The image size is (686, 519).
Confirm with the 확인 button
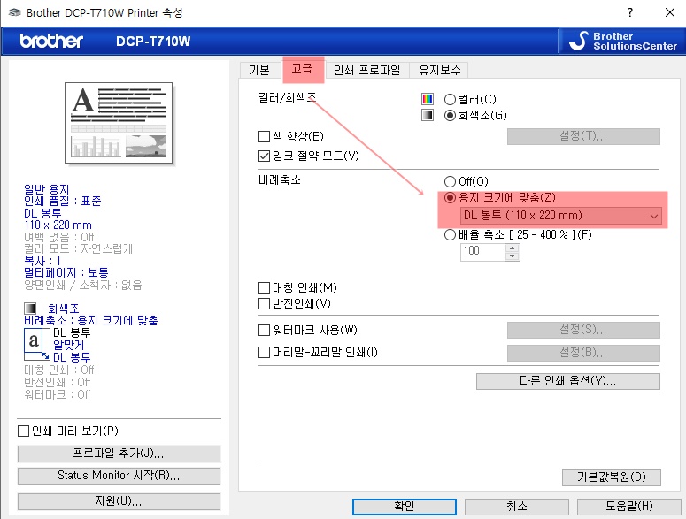coord(405,507)
